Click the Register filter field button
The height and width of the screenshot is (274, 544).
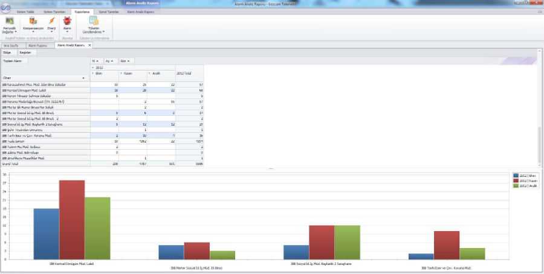tap(25, 53)
